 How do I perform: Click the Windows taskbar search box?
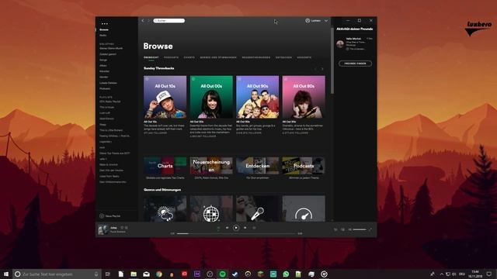[x=57, y=274]
